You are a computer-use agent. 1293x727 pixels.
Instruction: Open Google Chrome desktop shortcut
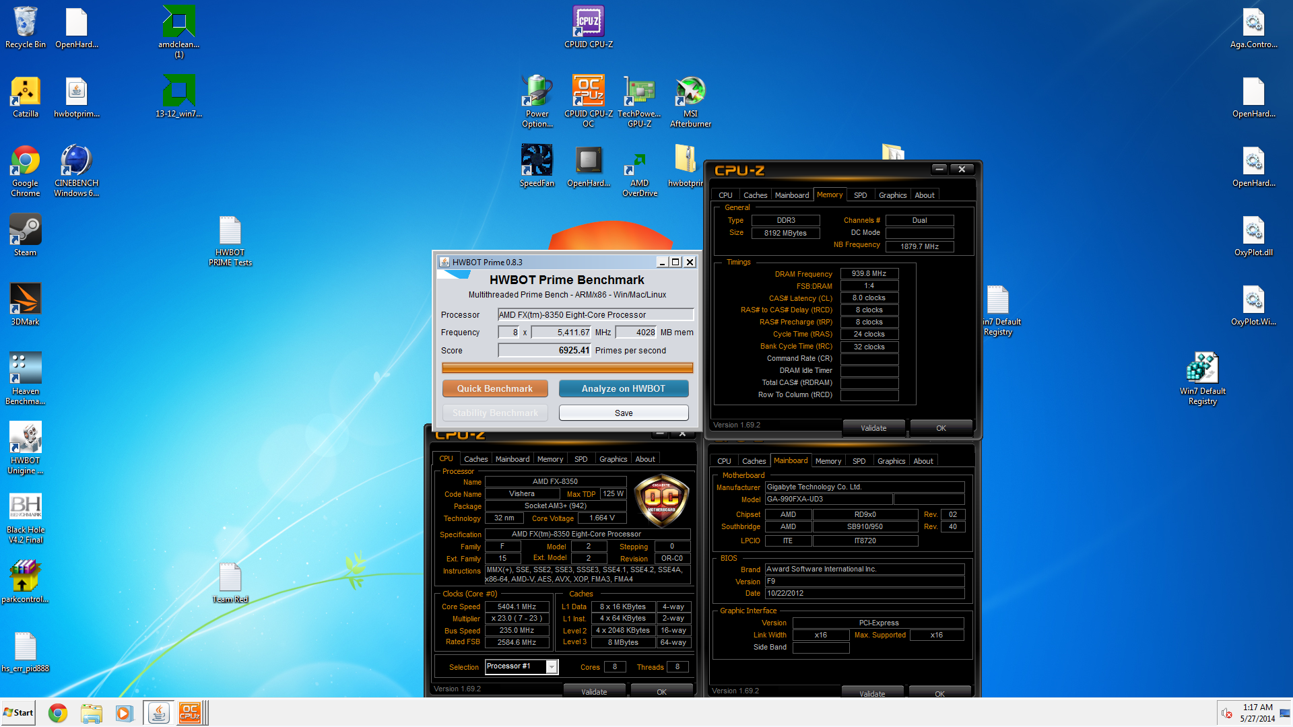(x=25, y=171)
